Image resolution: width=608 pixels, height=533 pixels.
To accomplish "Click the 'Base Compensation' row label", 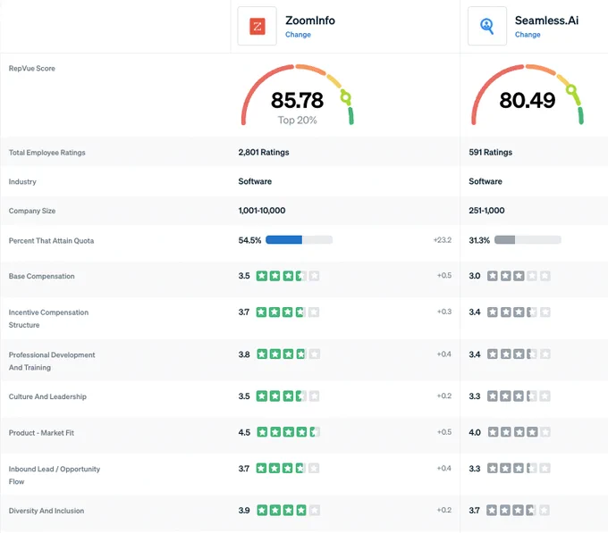I will click(41, 277).
